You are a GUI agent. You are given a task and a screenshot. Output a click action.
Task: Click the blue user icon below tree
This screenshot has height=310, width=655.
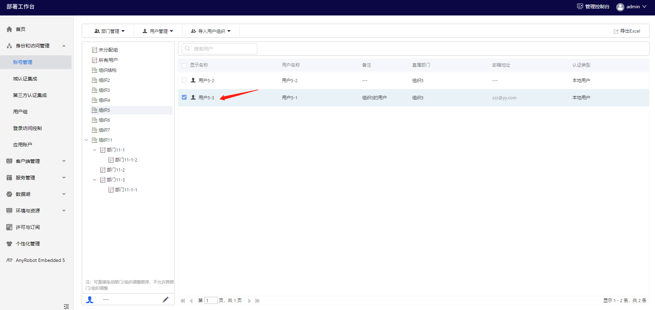90,300
